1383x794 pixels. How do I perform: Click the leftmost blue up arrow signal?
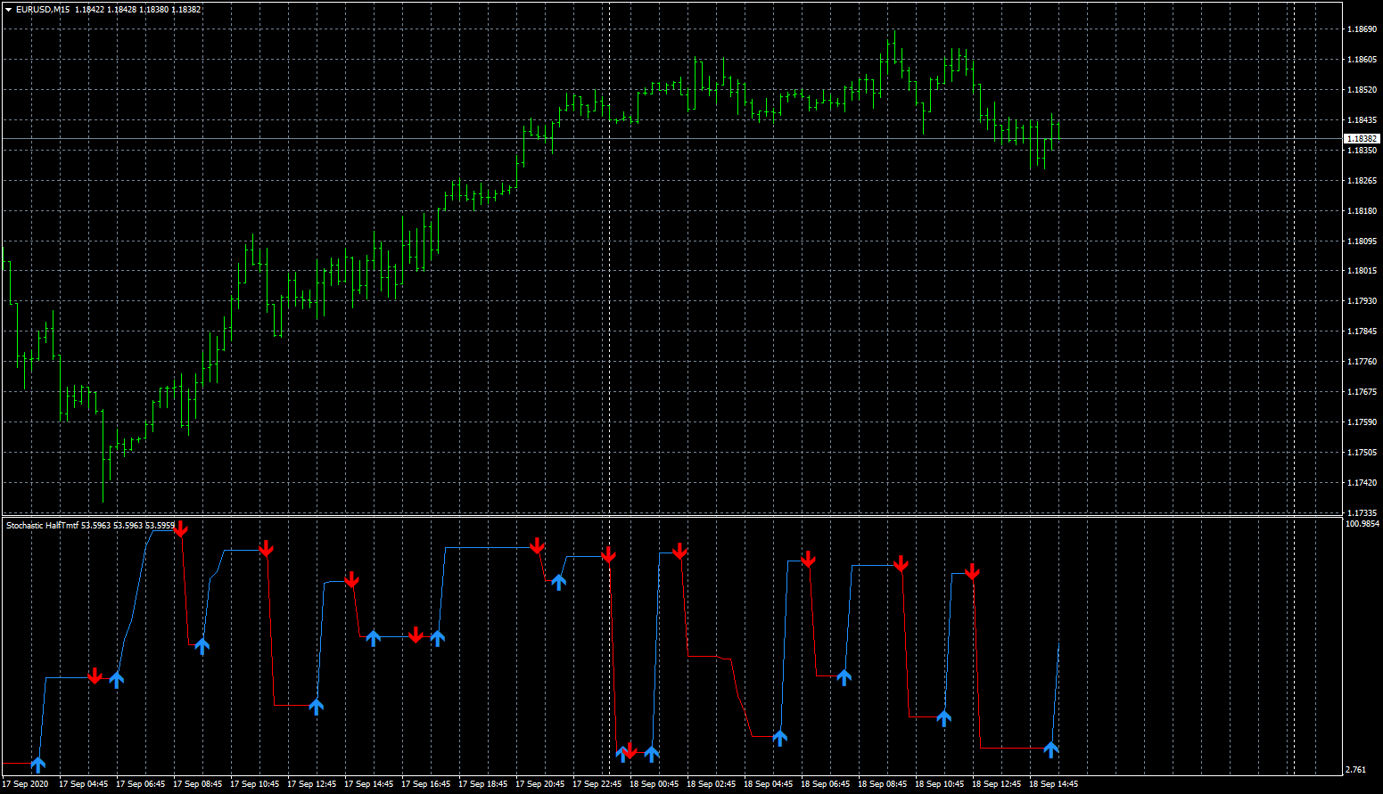[x=37, y=764]
